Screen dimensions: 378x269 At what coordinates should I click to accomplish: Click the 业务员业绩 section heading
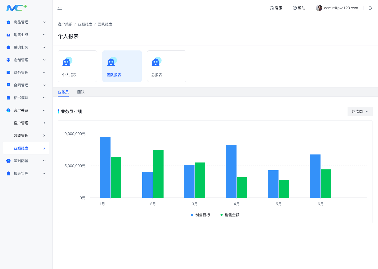[71, 111]
